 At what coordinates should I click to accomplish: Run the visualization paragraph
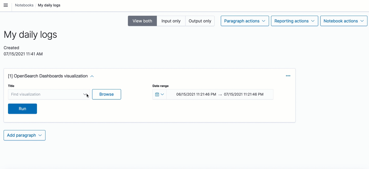[x=22, y=109]
